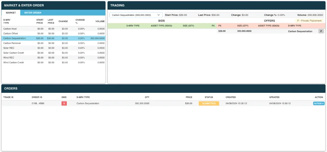Screen dimensions: 327x152
Task: Select the Carbon Offset market row
Action: click(x=53, y=33)
